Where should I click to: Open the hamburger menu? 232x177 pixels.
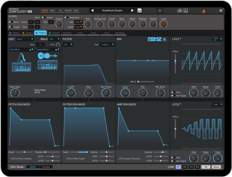(x=221, y=11)
